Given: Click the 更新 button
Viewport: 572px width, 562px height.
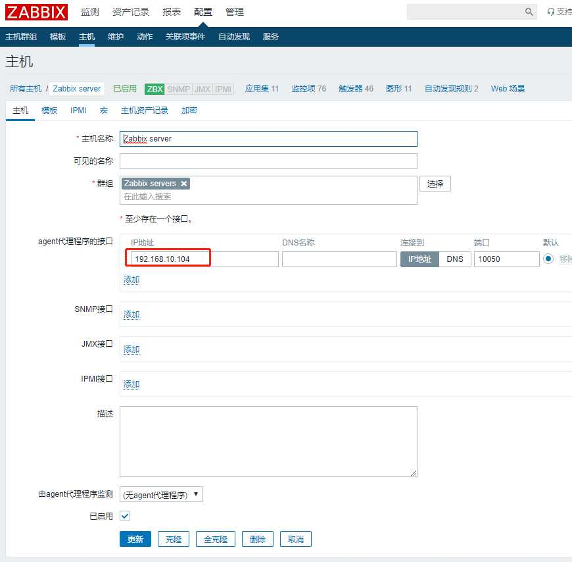Looking at the screenshot, I should pyautogui.click(x=135, y=538).
